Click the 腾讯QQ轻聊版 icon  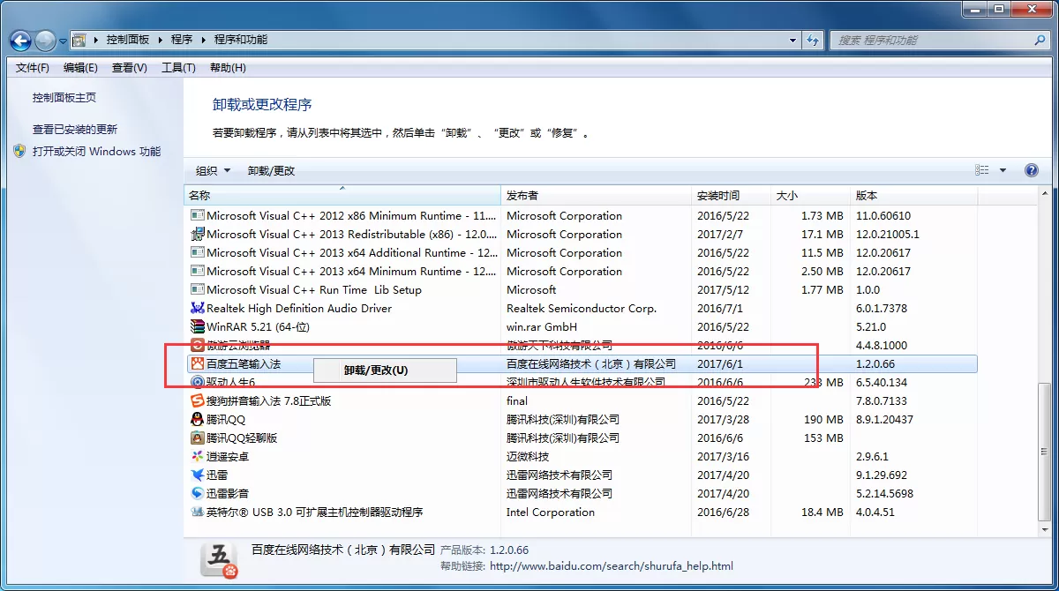[x=198, y=438]
